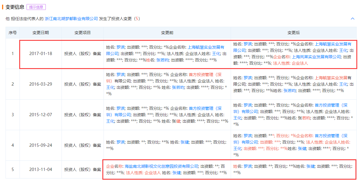This screenshot has width=359, height=182.
Task: Click the 变更前 column header
Action: [167, 33]
